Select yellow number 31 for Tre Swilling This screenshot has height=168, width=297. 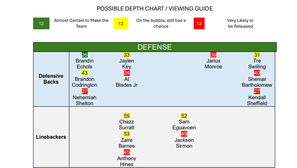click(257, 55)
